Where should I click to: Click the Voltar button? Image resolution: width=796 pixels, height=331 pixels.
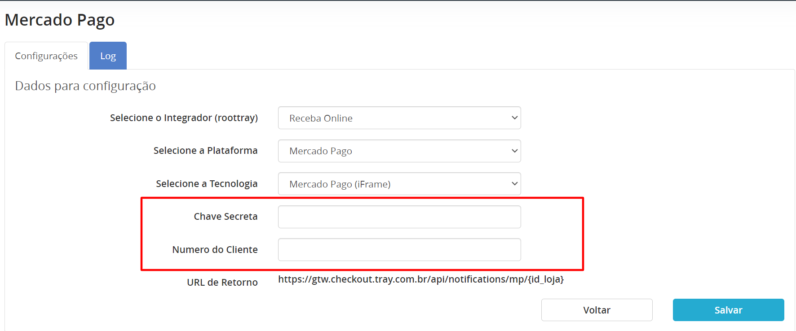tap(597, 310)
